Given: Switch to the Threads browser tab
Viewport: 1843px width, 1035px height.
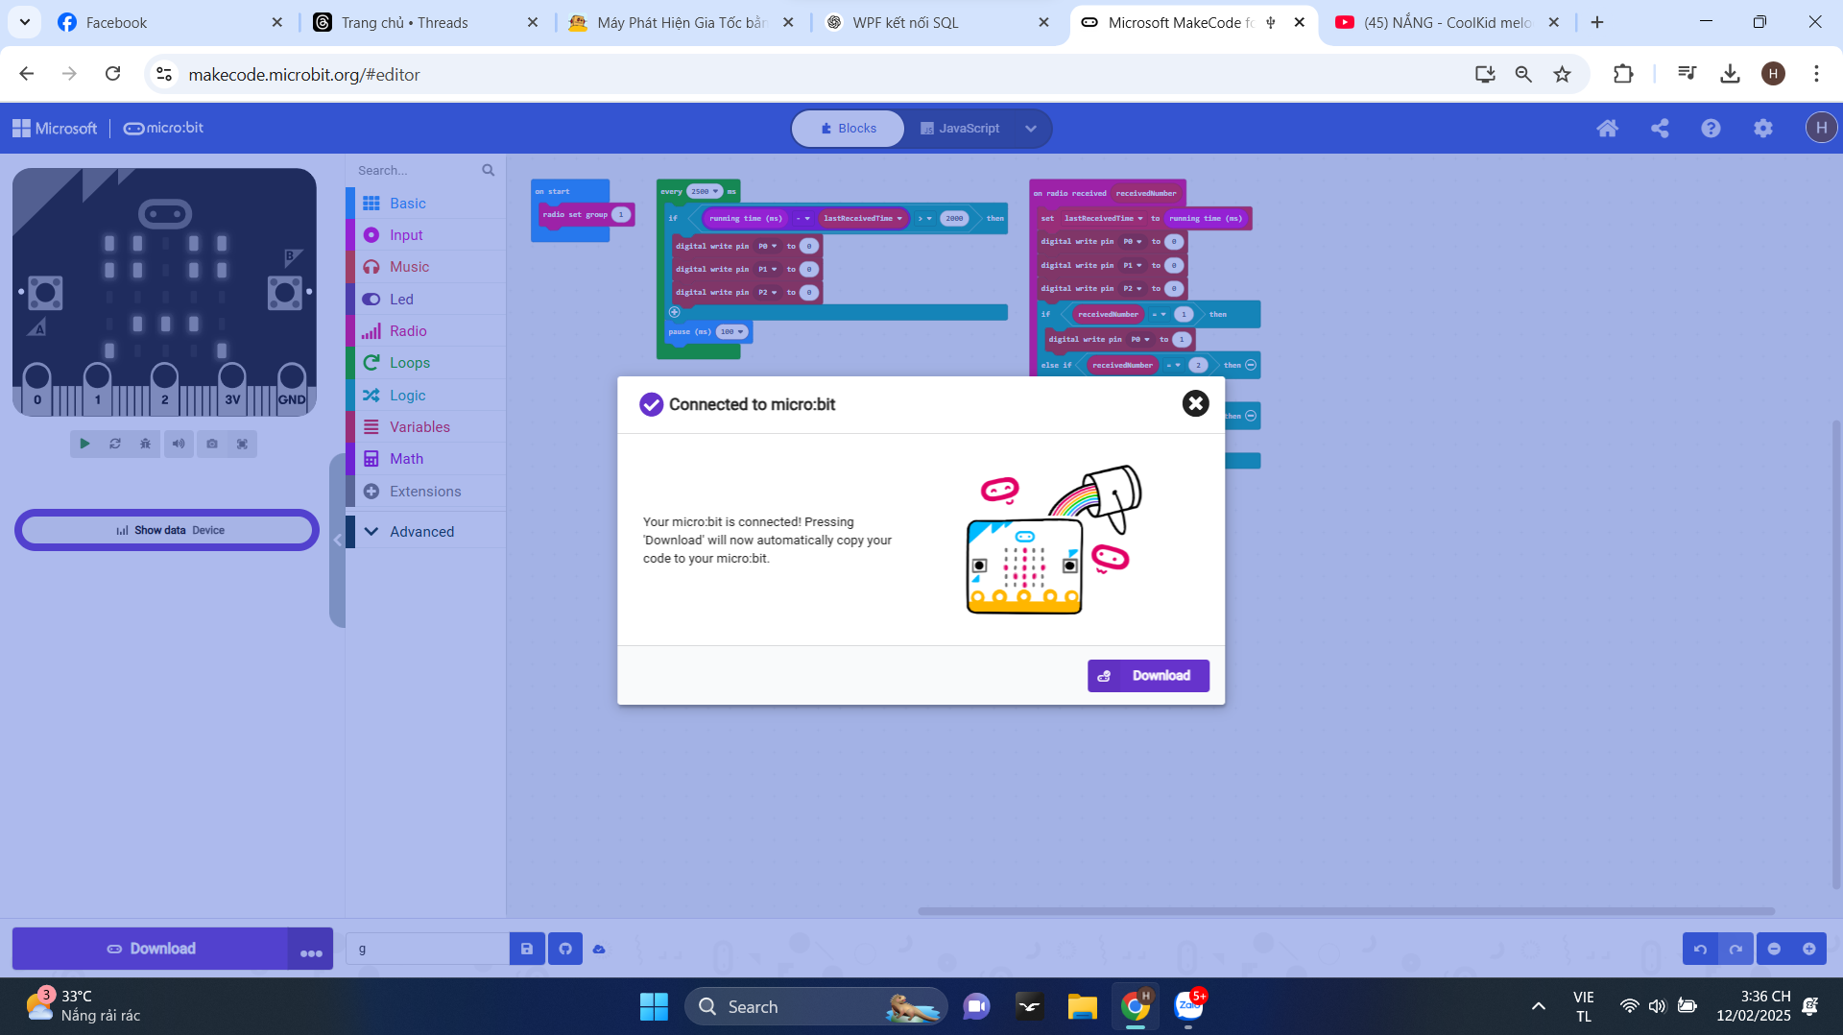Looking at the screenshot, I should tap(426, 22).
